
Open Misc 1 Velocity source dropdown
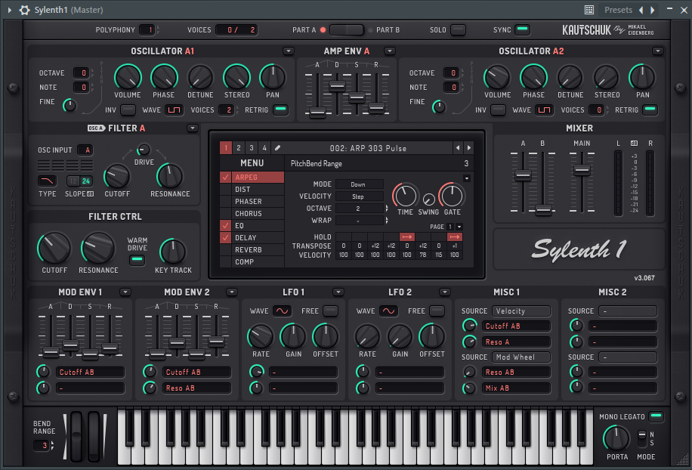coord(521,311)
